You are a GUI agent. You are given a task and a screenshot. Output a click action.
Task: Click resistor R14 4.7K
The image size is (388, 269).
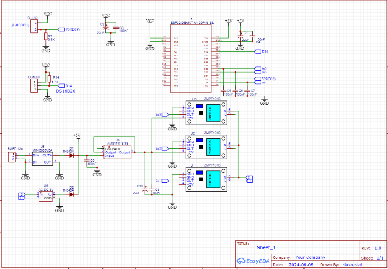[49, 79]
